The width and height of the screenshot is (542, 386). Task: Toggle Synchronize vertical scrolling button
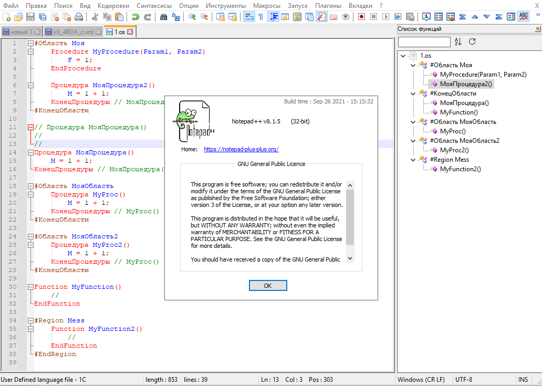[221, 17]
